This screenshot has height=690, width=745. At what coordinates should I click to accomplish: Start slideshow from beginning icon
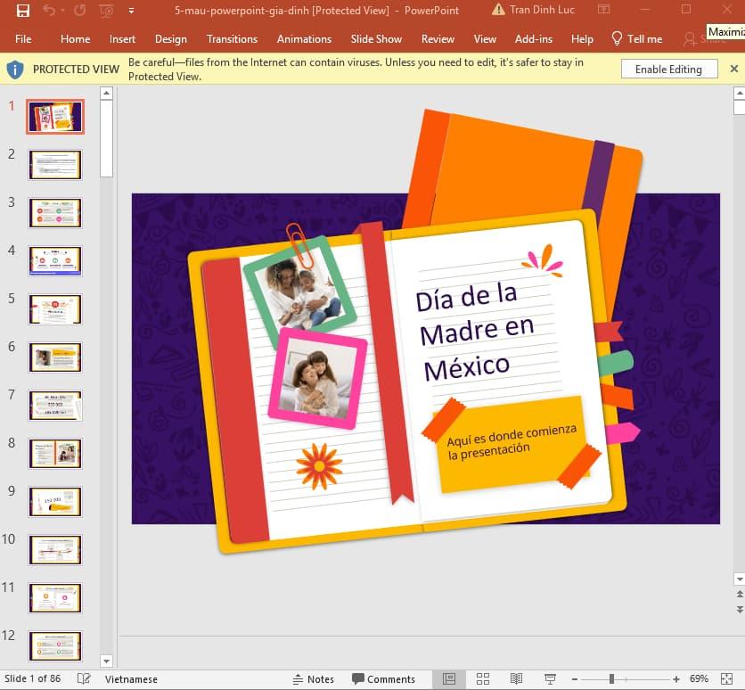[104, 10]
